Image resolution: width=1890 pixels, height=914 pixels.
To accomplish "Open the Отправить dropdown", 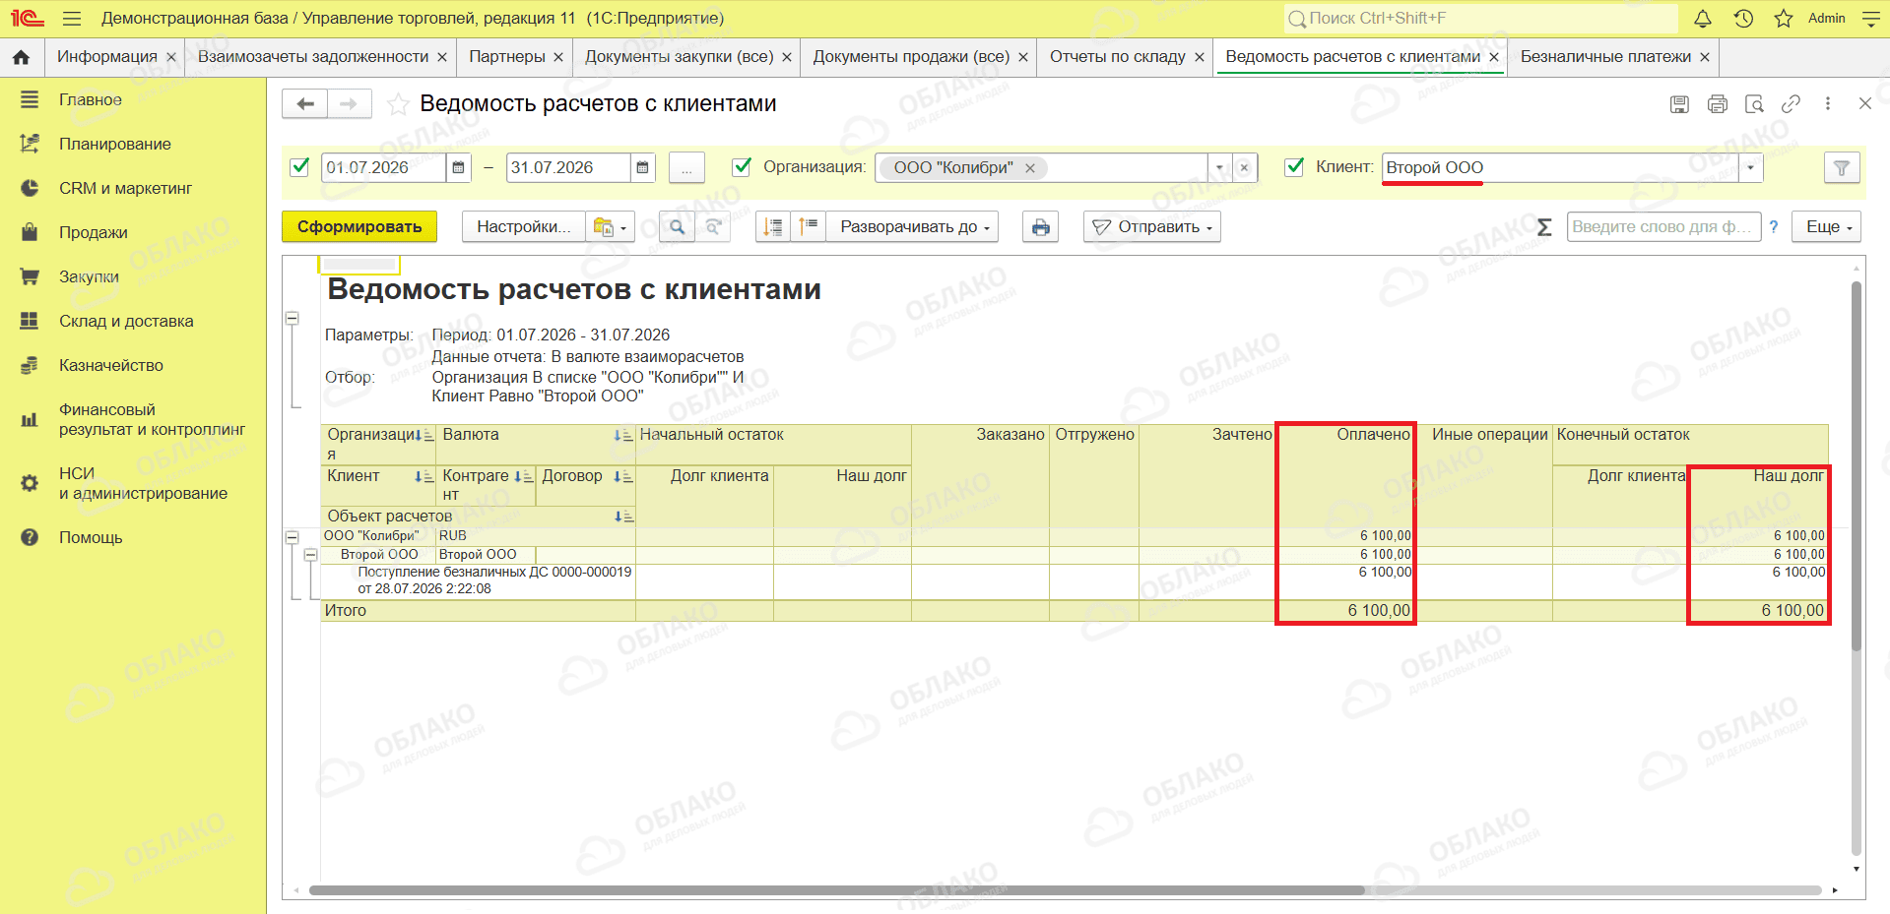I will click(x=1152, y=227).
